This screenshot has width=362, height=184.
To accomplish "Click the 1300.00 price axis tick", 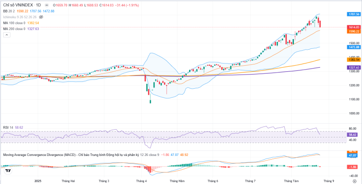I will coord(354,71).
